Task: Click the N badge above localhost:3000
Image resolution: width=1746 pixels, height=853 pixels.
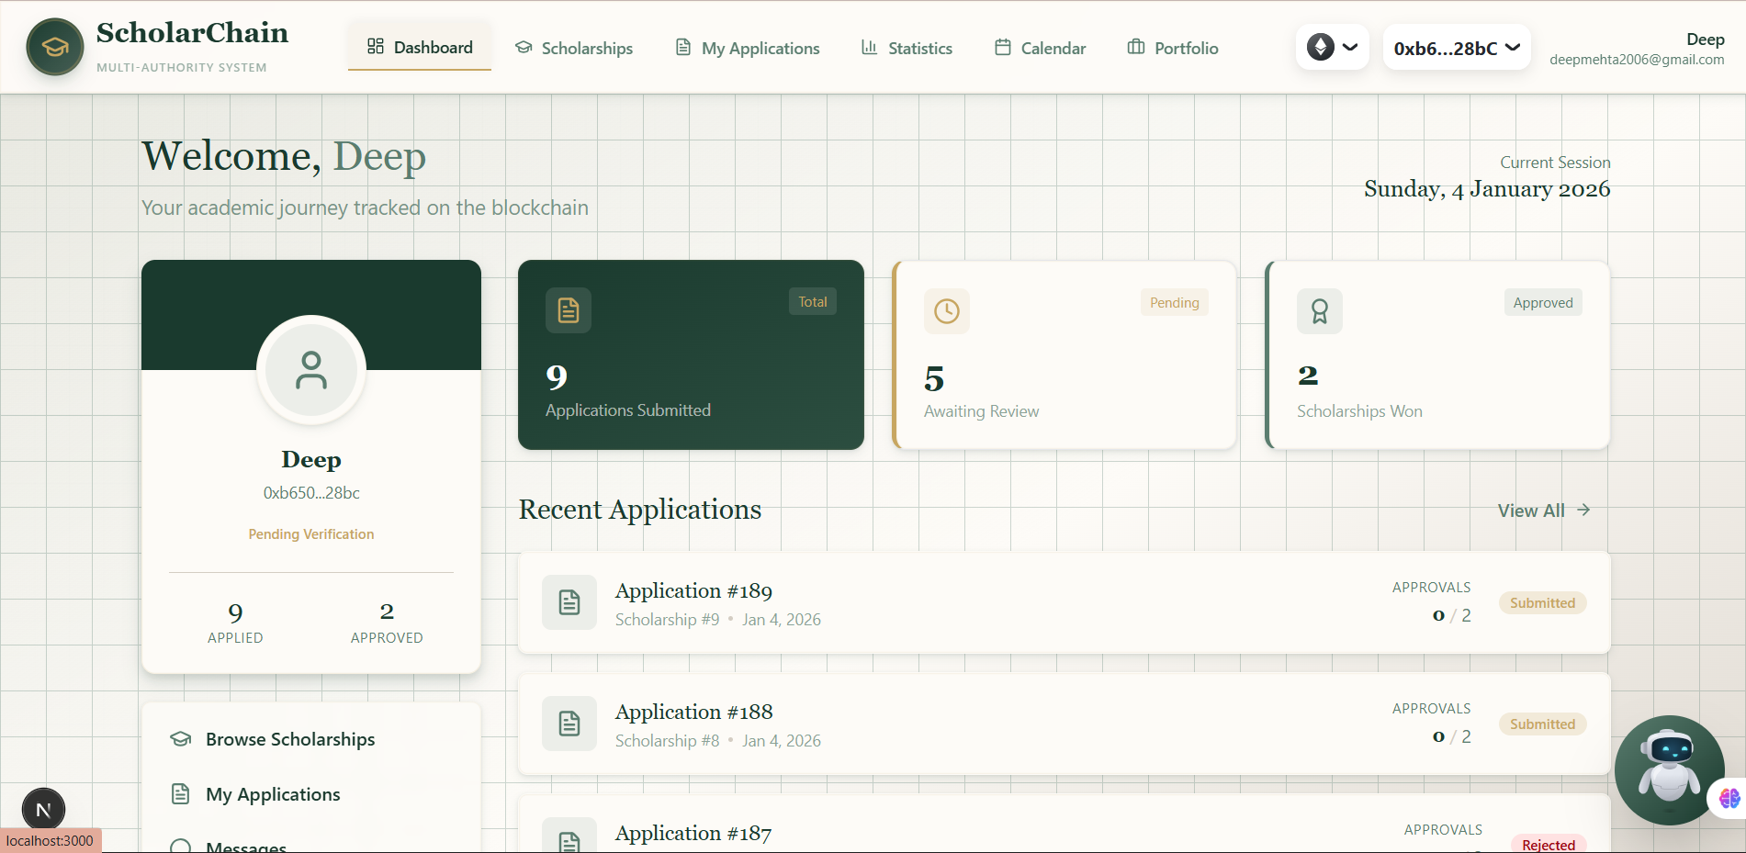Action: 43,809
